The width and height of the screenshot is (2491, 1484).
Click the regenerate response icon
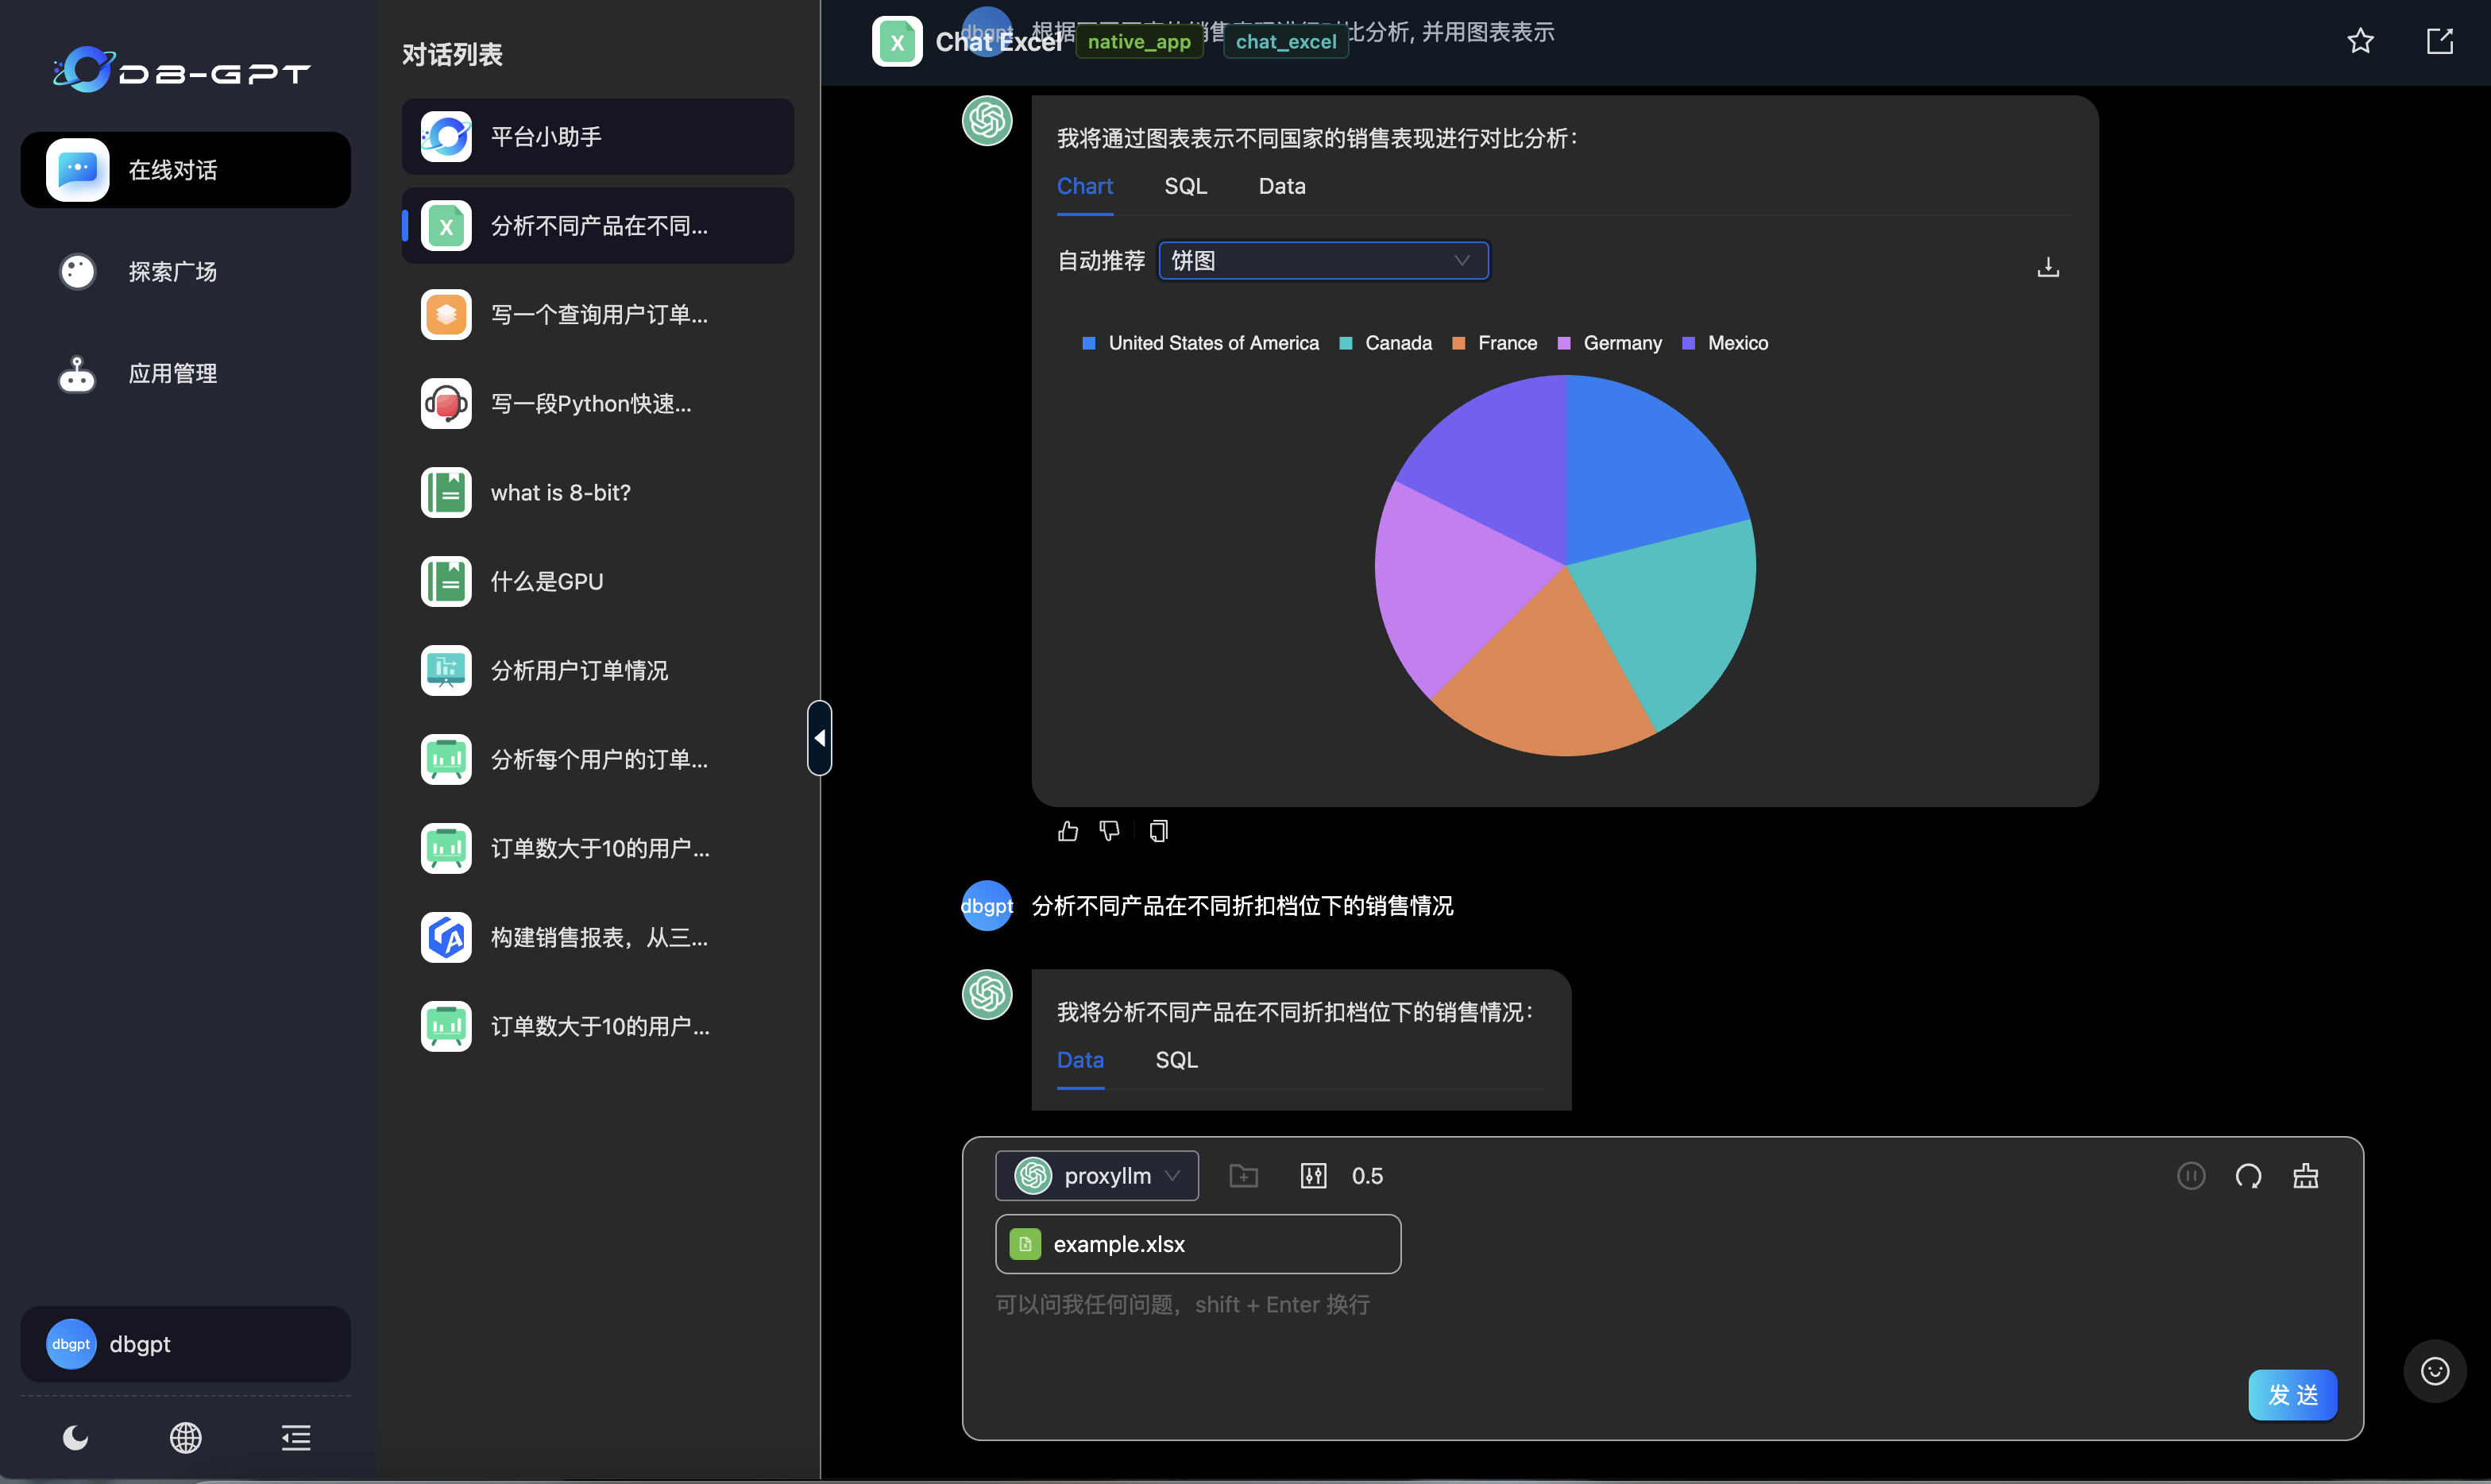point(2248,1176)
